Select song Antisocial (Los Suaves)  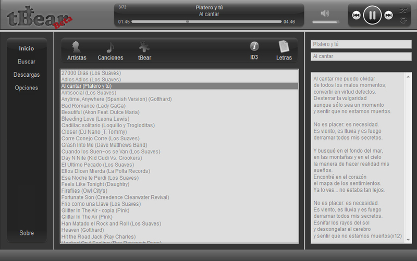click(179, 93)
